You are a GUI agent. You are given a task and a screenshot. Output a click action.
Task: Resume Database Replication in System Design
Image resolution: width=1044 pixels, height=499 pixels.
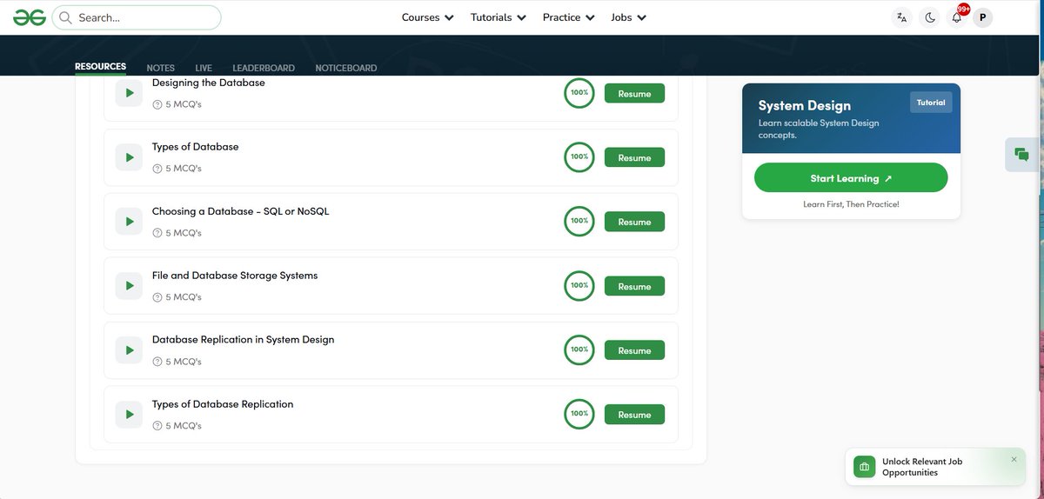coord(634,351)
